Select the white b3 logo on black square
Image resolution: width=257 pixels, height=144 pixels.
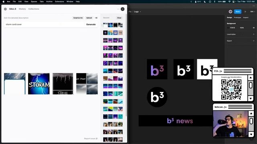pos(184,69)
